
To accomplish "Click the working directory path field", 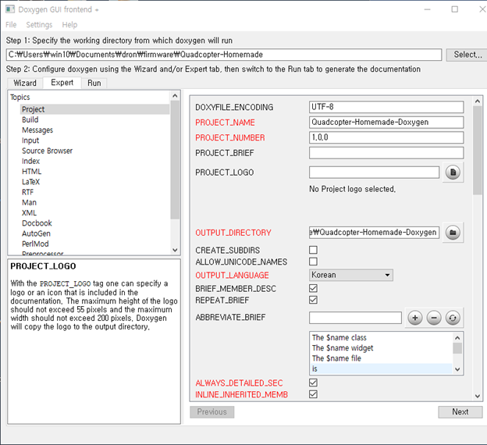I will [224, 55].
